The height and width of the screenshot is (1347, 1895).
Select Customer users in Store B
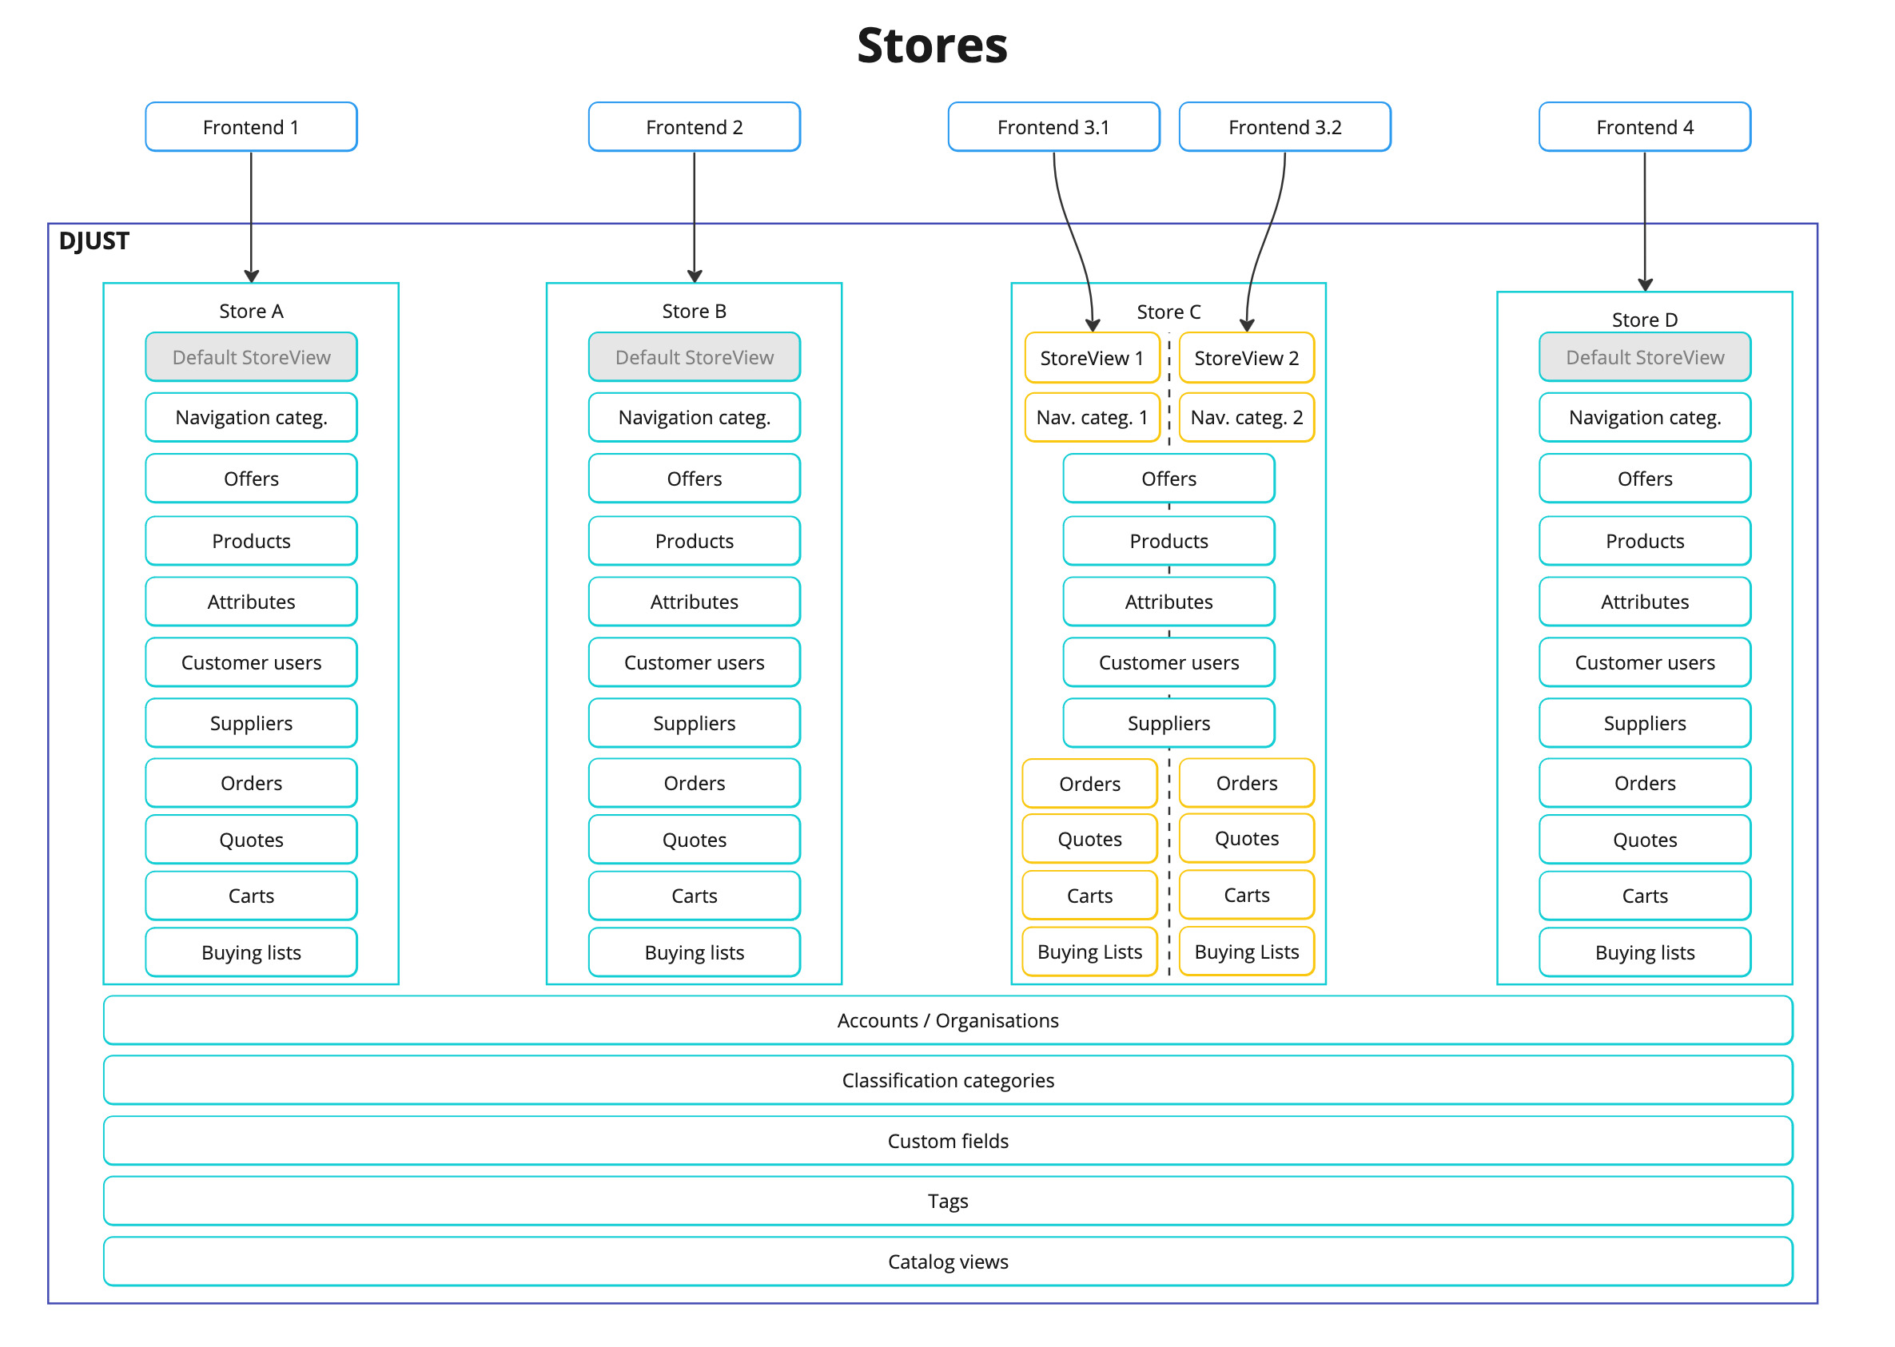(x=694, y=662)
